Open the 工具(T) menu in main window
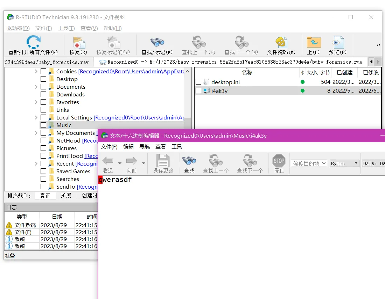 pos(66,28)
